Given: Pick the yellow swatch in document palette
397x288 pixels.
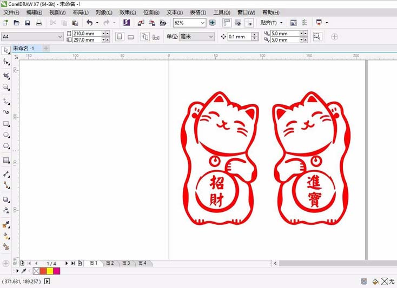Looking at the screenshot, I should [x=50, y=271].
